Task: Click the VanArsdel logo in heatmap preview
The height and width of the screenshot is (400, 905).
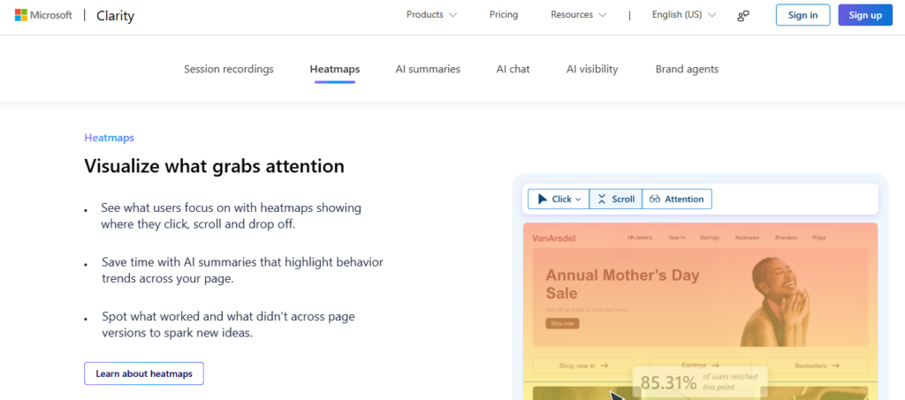Action: point(553,238)
